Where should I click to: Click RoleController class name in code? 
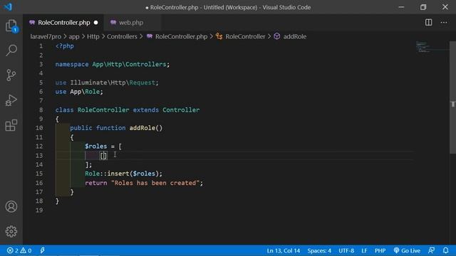(103, 110)
